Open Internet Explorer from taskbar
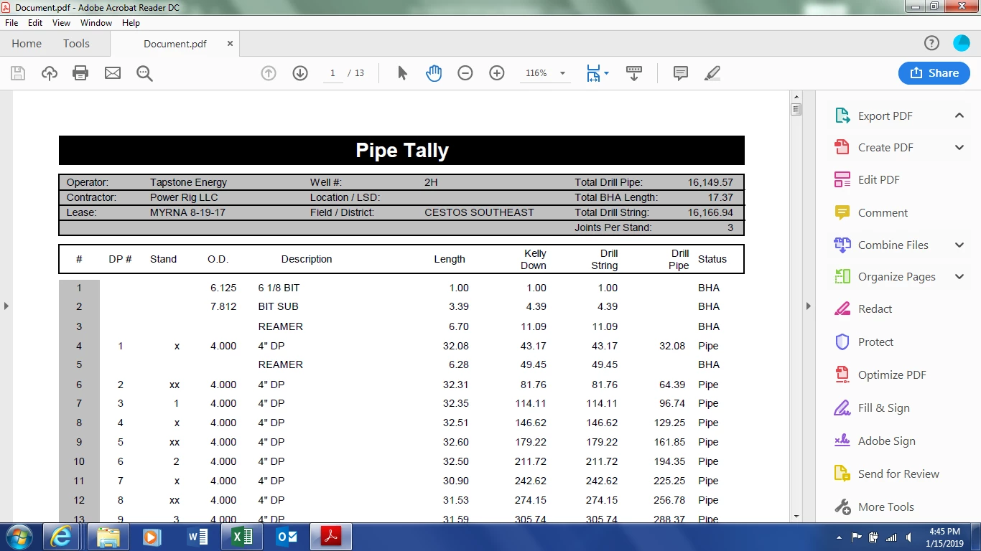Viewport: 981px width, 551px height. [60, 537]
